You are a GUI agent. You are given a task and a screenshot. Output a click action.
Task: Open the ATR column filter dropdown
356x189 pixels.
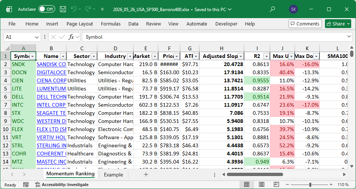pos(196,56)
